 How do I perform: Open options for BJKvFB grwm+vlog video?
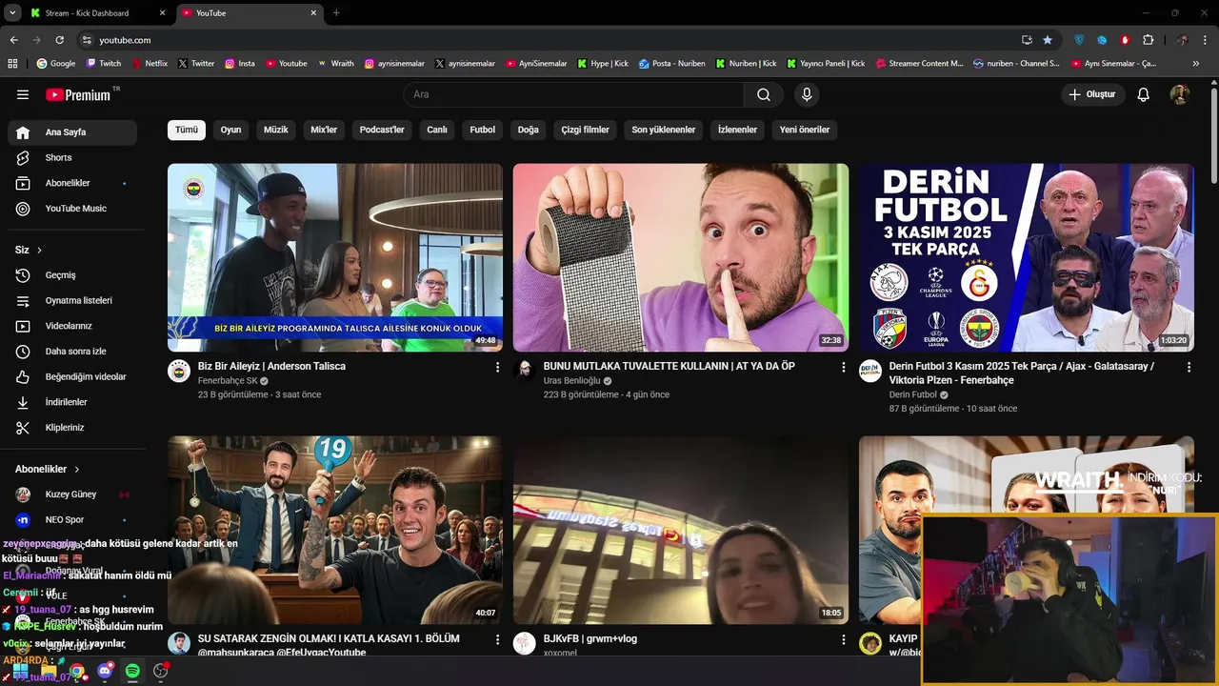(x=843, y=639)
